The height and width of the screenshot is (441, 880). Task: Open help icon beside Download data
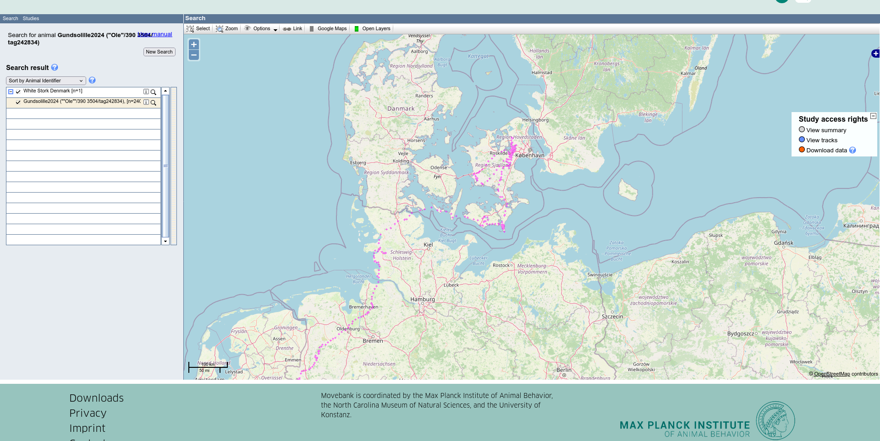click(852, 151)
